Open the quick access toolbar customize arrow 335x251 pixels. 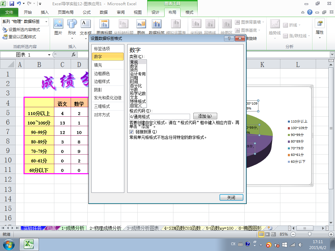40,4
